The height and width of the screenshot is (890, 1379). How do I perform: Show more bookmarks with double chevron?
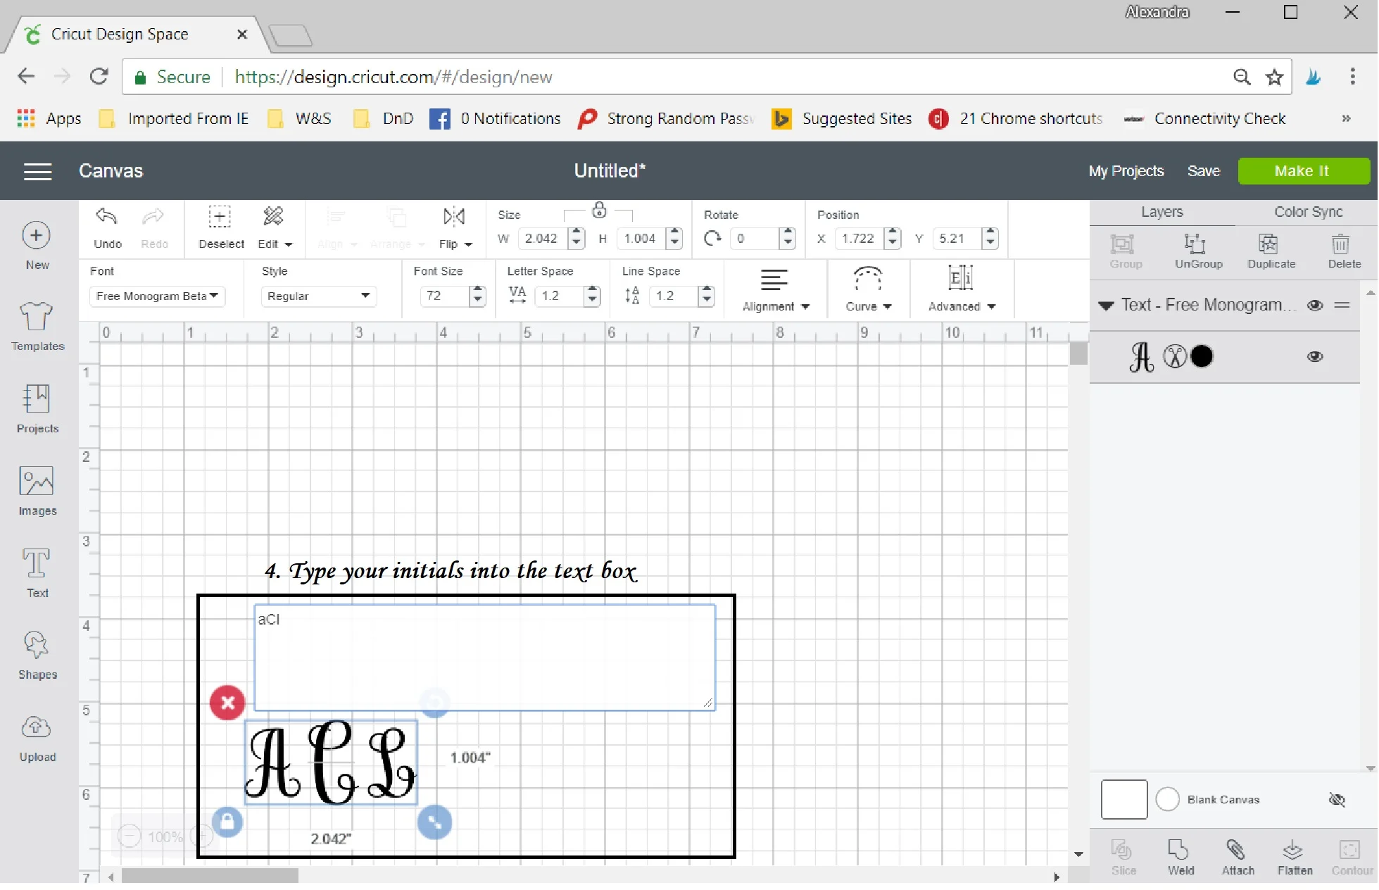point(1345,118)
